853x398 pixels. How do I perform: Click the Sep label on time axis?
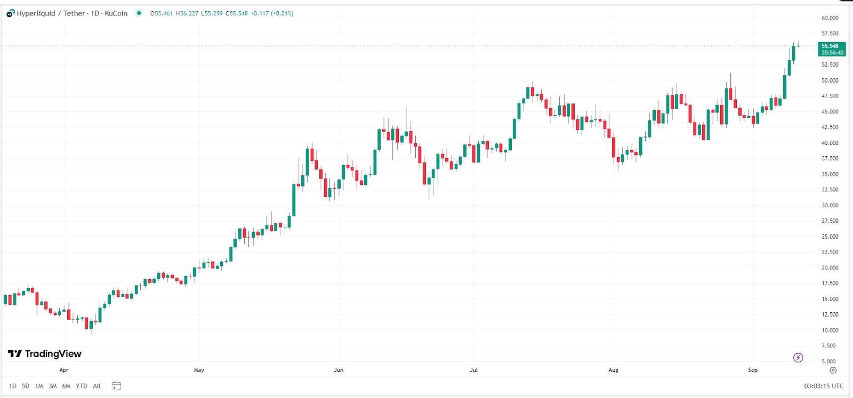[x=753, y=370]
